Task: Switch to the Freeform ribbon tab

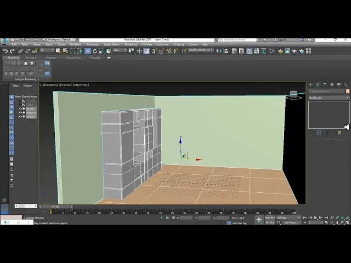Action: [x=31, y=58]
